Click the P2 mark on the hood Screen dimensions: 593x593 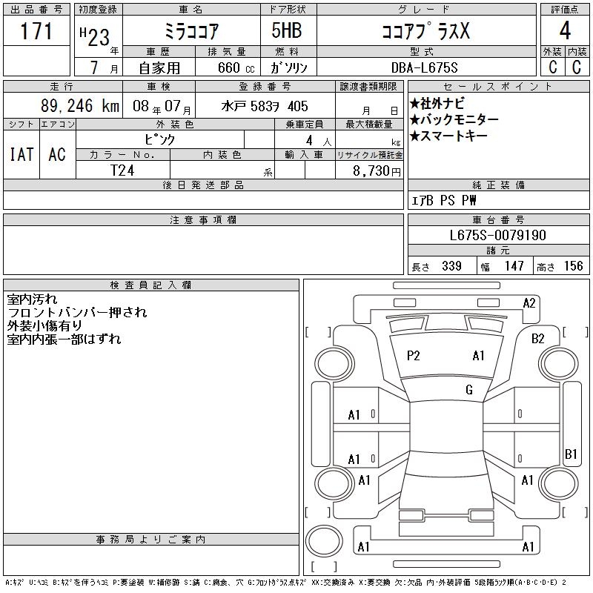(414, 356)
